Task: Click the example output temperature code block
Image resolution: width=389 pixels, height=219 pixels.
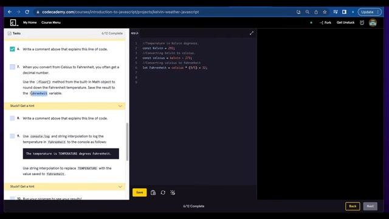Action: pyautogui.click(x=71, y=154)
